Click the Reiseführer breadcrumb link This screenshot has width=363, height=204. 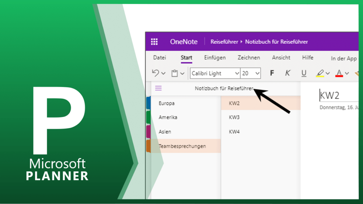(x=224, y=42)
